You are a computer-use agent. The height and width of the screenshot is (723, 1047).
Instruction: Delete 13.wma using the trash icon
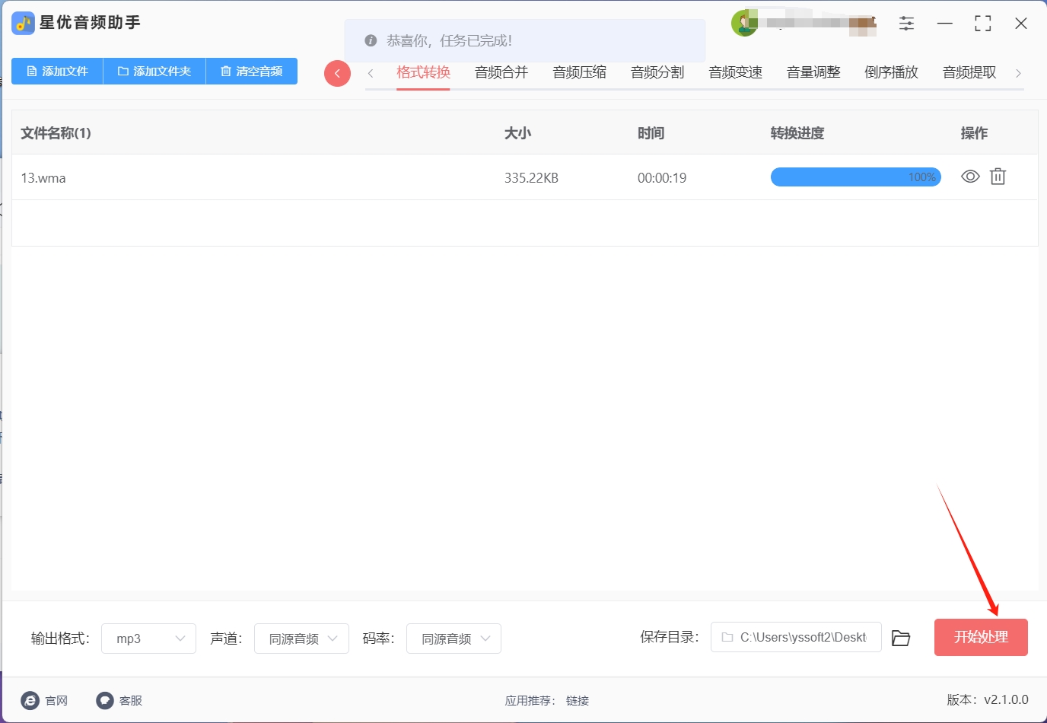coord(998,177)
